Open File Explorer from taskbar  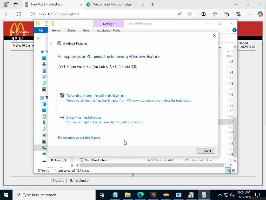pos(128,195)
